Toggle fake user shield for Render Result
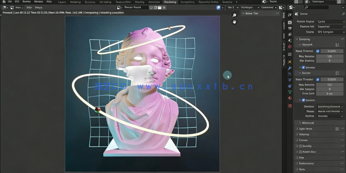Image resolution: width=346 pixels, height=173 pixels. click(151, 8)
